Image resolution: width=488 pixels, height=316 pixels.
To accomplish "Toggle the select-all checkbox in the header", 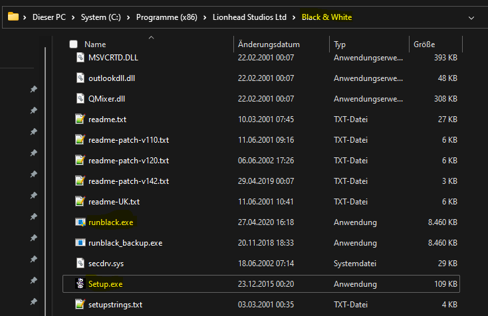I will pyautogui.click(x=74, y=44).
